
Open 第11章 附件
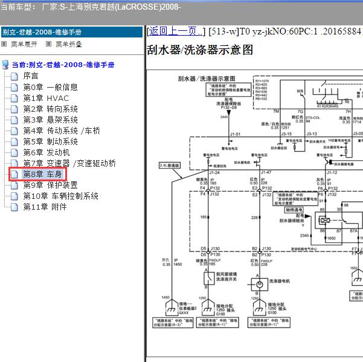pos(45,207)
